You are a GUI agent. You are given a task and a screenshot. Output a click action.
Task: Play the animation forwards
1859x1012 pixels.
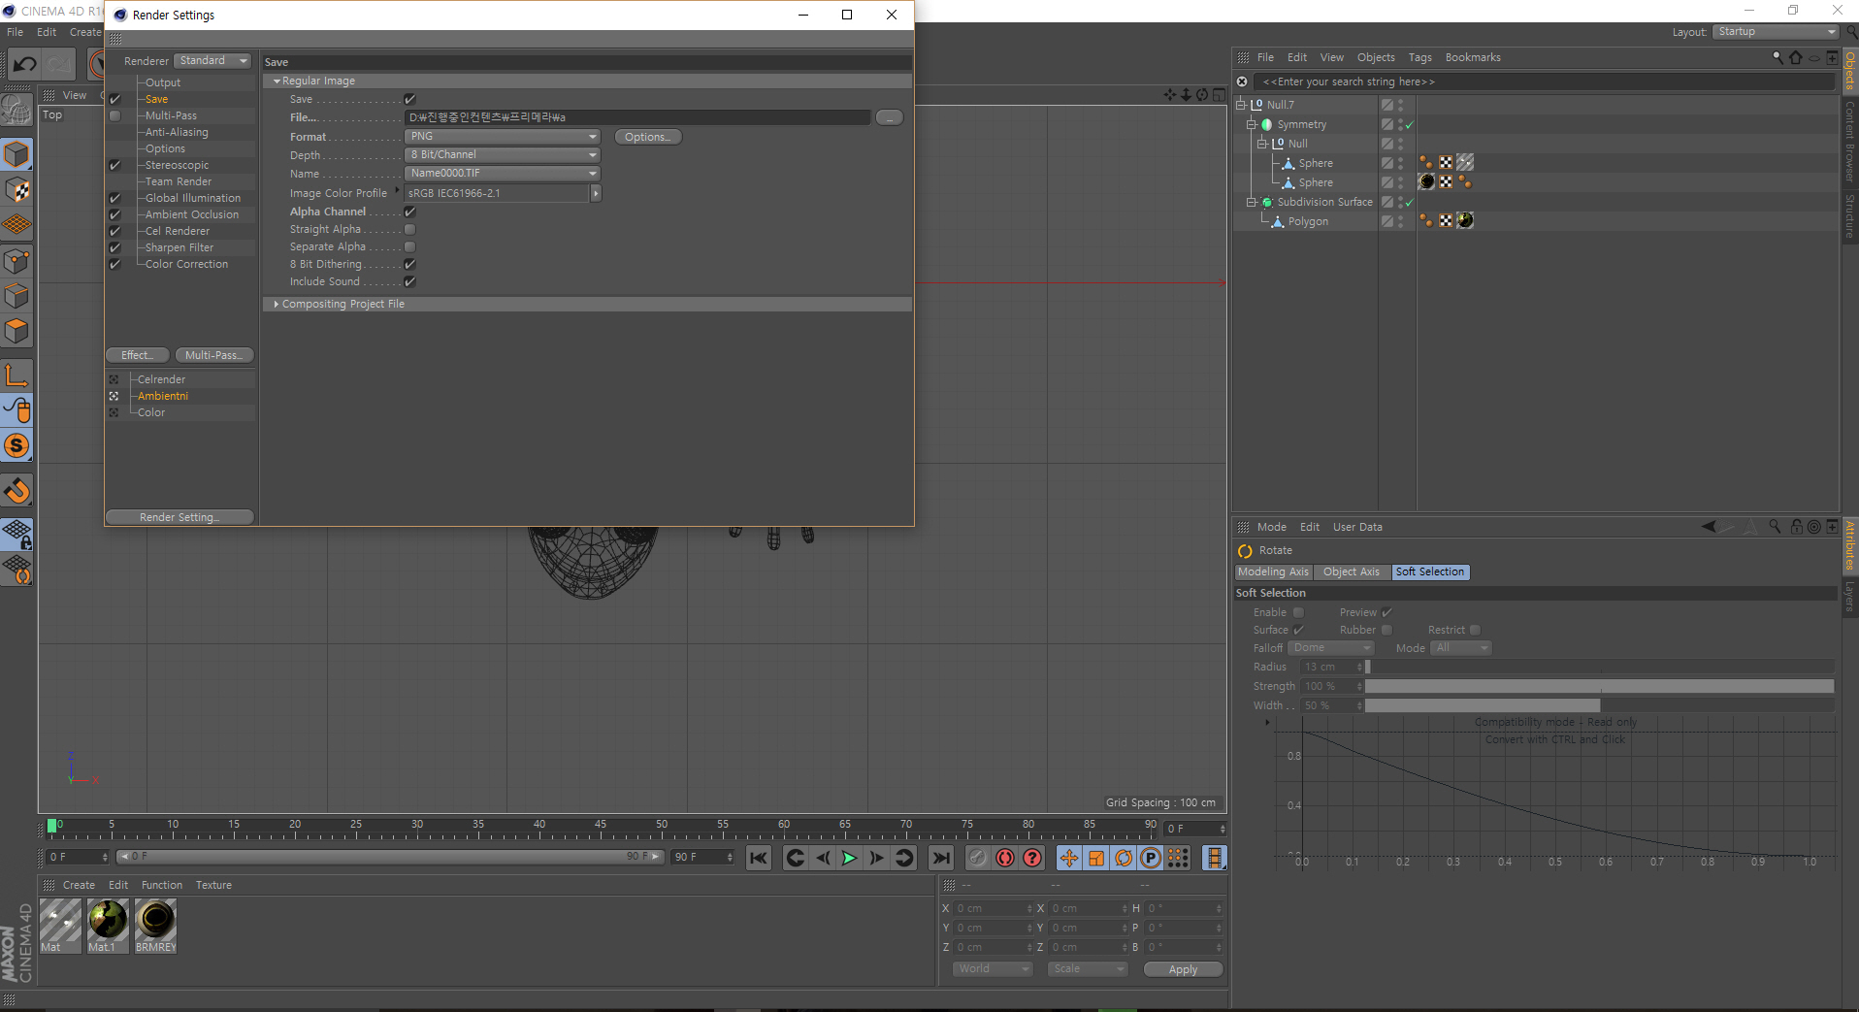(x=849, y=858)
